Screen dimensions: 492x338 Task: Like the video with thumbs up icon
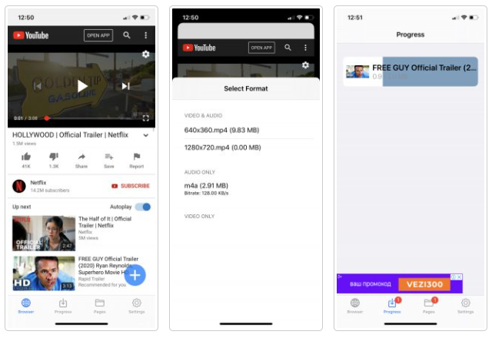pos(26,157)
